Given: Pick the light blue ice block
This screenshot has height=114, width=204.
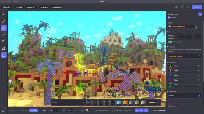Looking at the screenshot, I should point(119,102).
